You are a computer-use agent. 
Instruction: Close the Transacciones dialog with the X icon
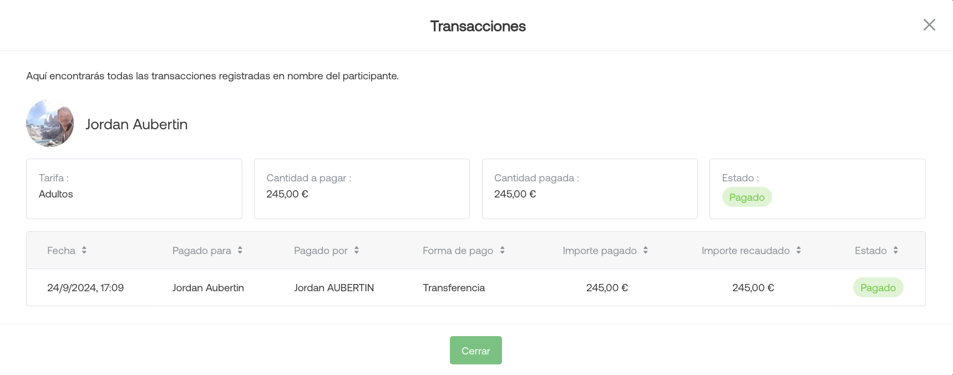point(929,25)
